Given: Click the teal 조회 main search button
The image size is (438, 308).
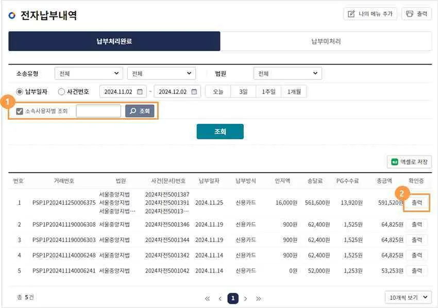Looking at the screenshot, I should pyautogui.click(x=220, y=132).
